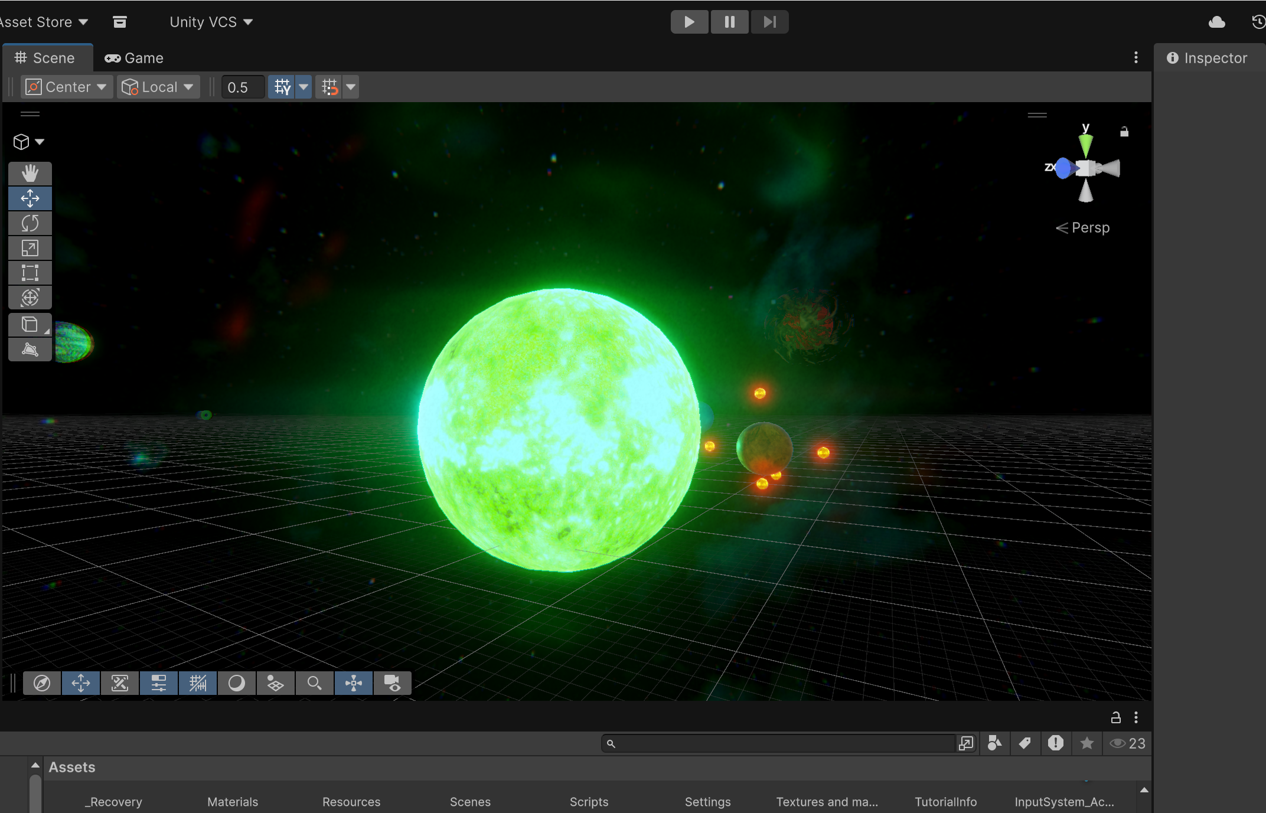Click the Step frame forward button
The width and height of the screenshot is (1266, 813).
[x=769, y=22]
